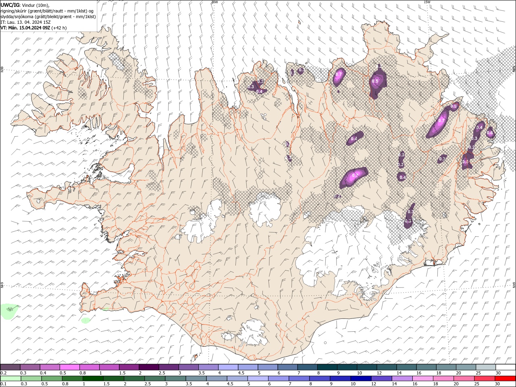Screen dimensions: 516x387
Task: Click the dark teal 8 snow legend swatch
Action: (327, 367)
